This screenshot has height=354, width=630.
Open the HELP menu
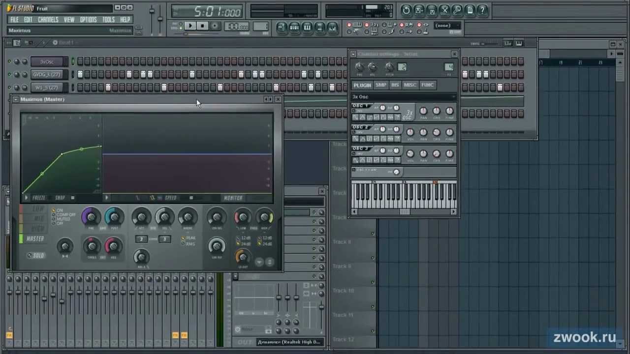125,20
